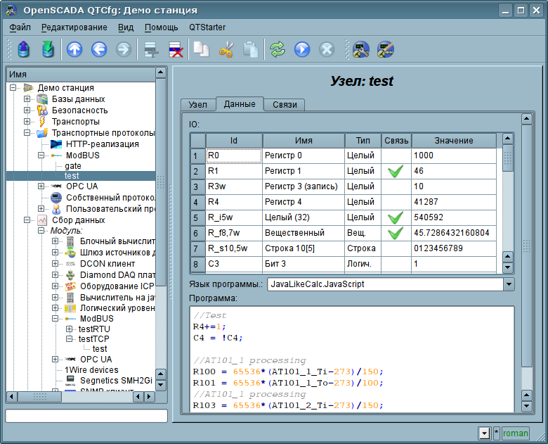The width and height of the screenshot is (548, 444).
Task: Collapse the Транспортные протоколы node
Action: (x=27, y=133)
